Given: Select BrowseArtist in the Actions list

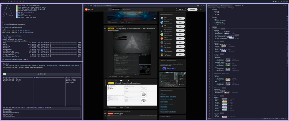Looking at the screenshot, I should point(8,109).
